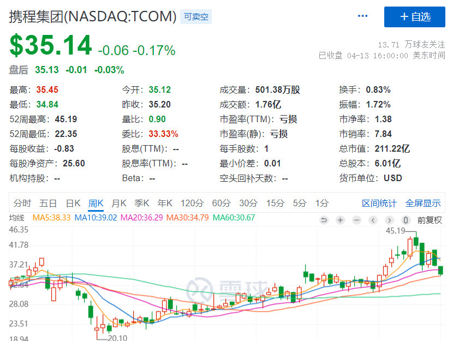Screen dimensions: 453x341
Task: Click the 换手 value 0.83%
Action: click(378, 90)
